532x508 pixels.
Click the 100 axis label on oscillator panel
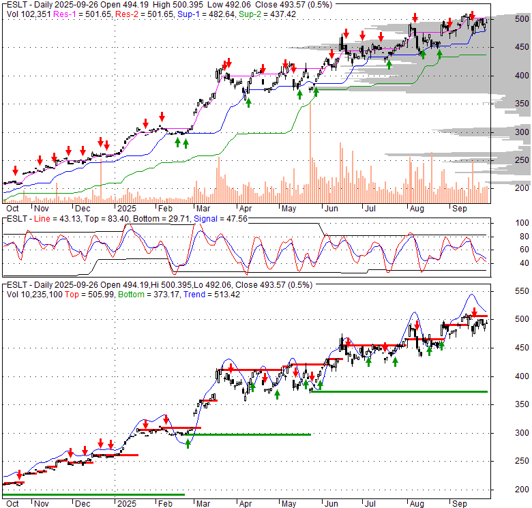click(522, 223)
